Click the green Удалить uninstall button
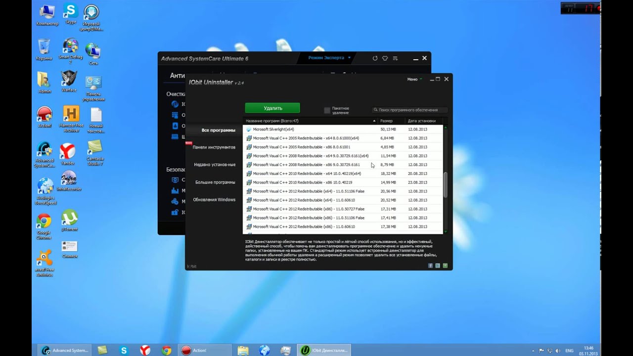The width and height of the screenshot is (633, 356). coord(272,108)
